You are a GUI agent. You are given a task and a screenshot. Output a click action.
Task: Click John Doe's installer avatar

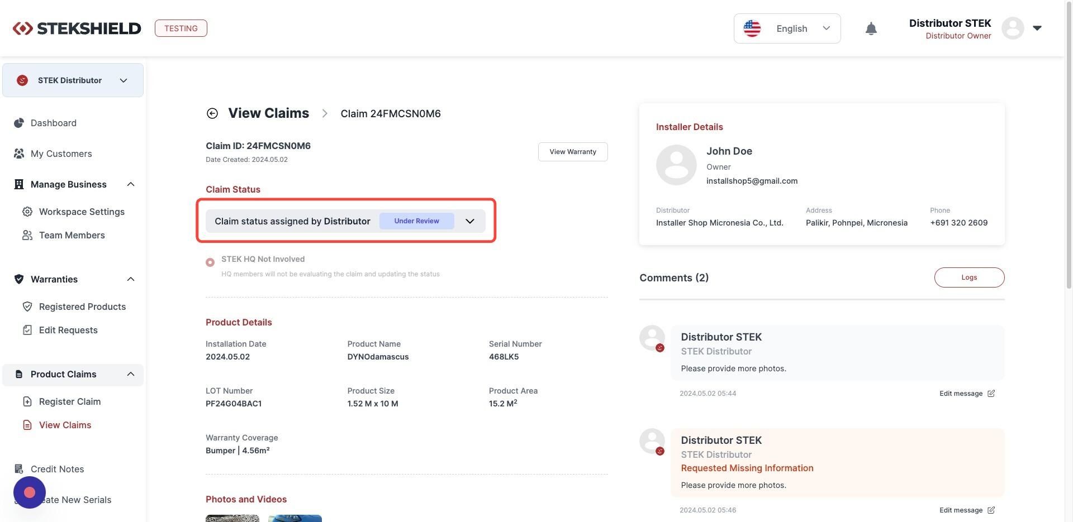[676, 165]
